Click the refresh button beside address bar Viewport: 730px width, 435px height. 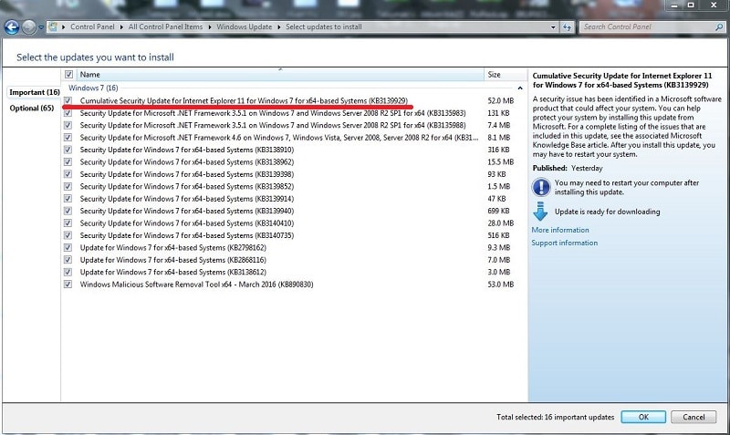(567, 27)
